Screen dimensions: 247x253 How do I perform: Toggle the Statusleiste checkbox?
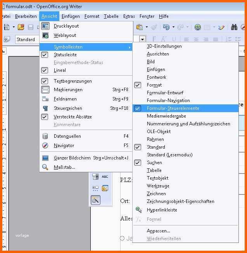45,55
